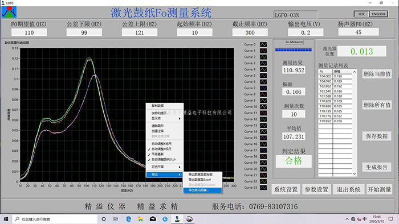The width and height of the screenshot is (399, 224).
Task: Switch interface language to 中文
Action: (361, 14)
